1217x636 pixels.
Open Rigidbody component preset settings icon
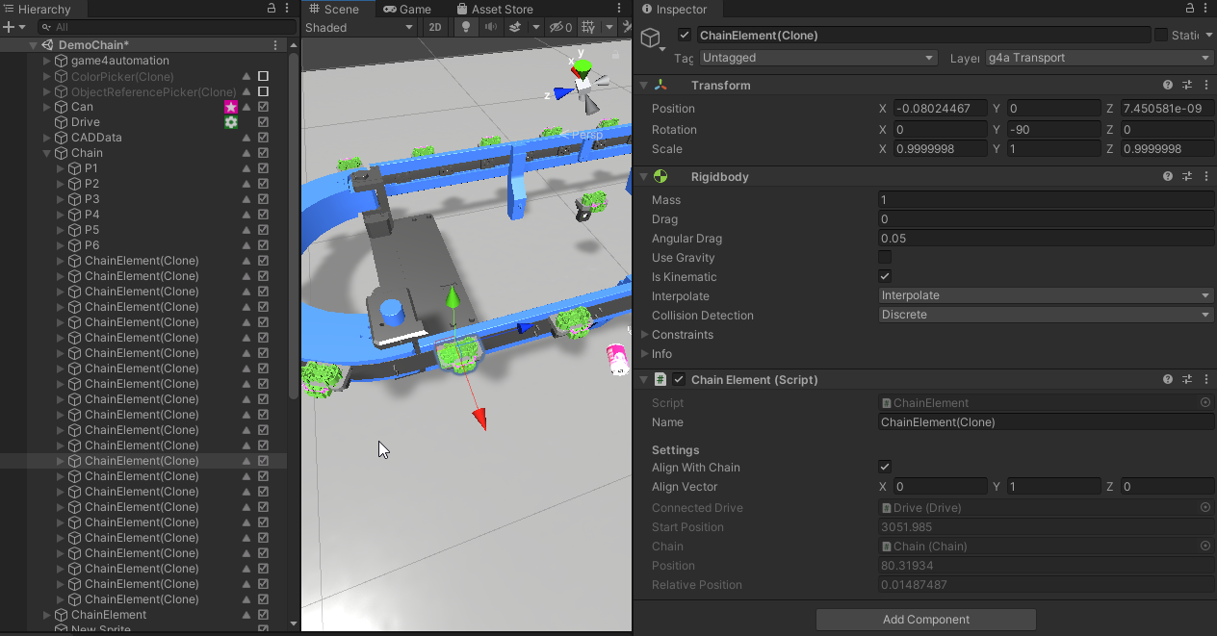pyautogui.click(x=1186, y=177)
